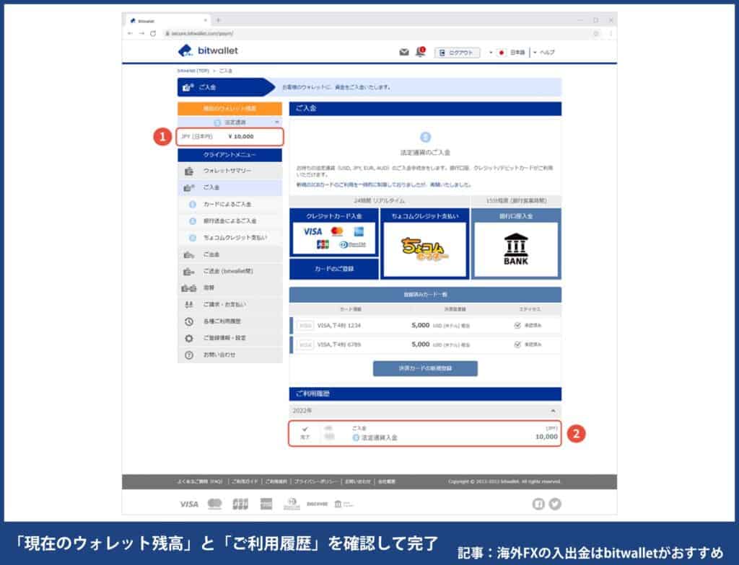Open 銀行送金によるご入金 submenu item
This screenshot has width=739, height=565.
coord(230,221)
